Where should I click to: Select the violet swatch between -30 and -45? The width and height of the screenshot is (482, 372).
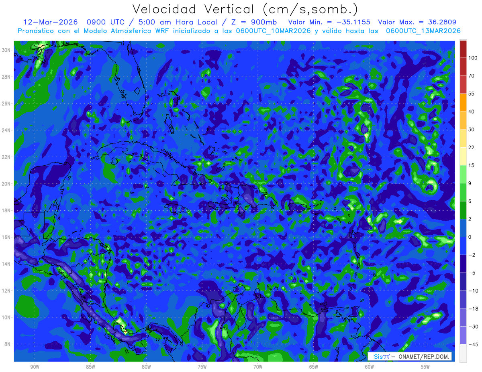click(463, 335)
